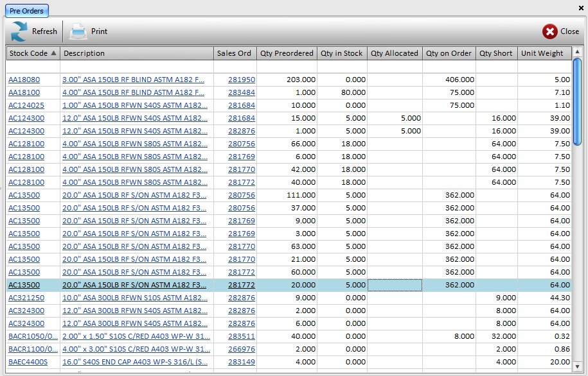Image resolution: width=588 pixels, height=376 pixels.
Task: Click the red Close icon
Action: pos(549,31)
